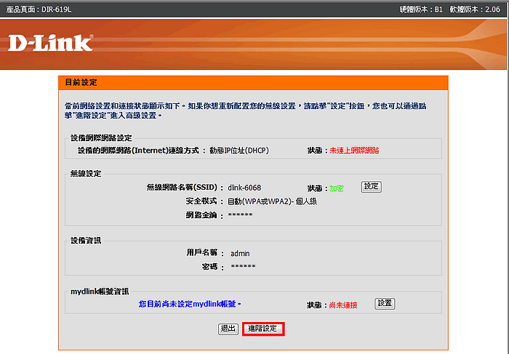Select the SSID value dlink-6068
The height and width of the screenshot is (354, 509).
(246, 188)
